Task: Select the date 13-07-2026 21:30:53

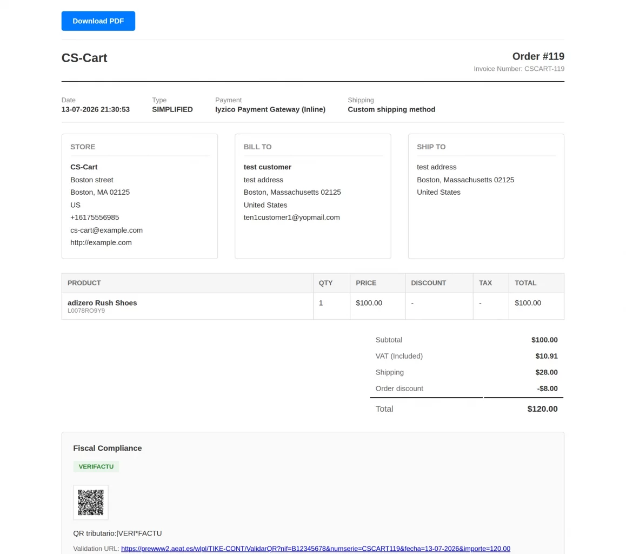Action: (96, 109)
